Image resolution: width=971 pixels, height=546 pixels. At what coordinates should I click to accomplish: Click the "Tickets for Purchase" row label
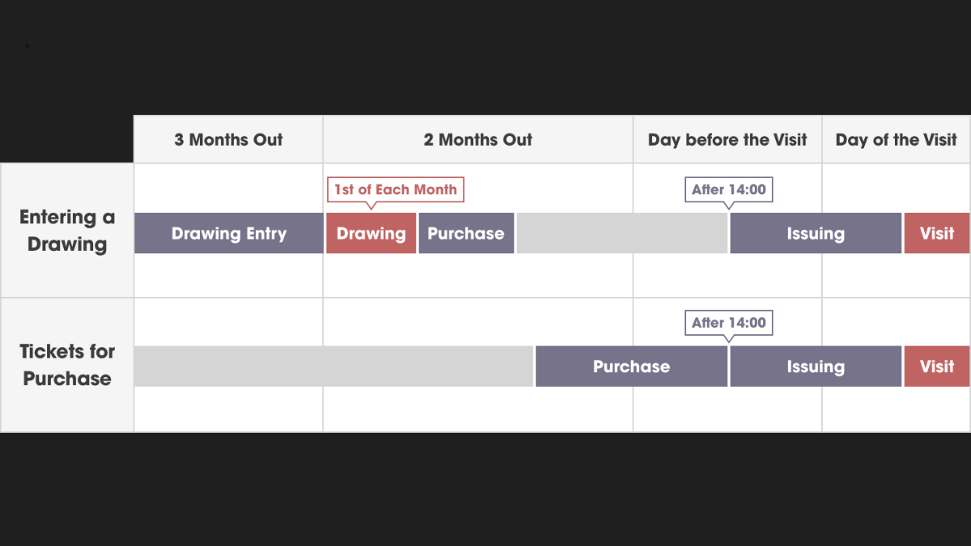point(67,365)
